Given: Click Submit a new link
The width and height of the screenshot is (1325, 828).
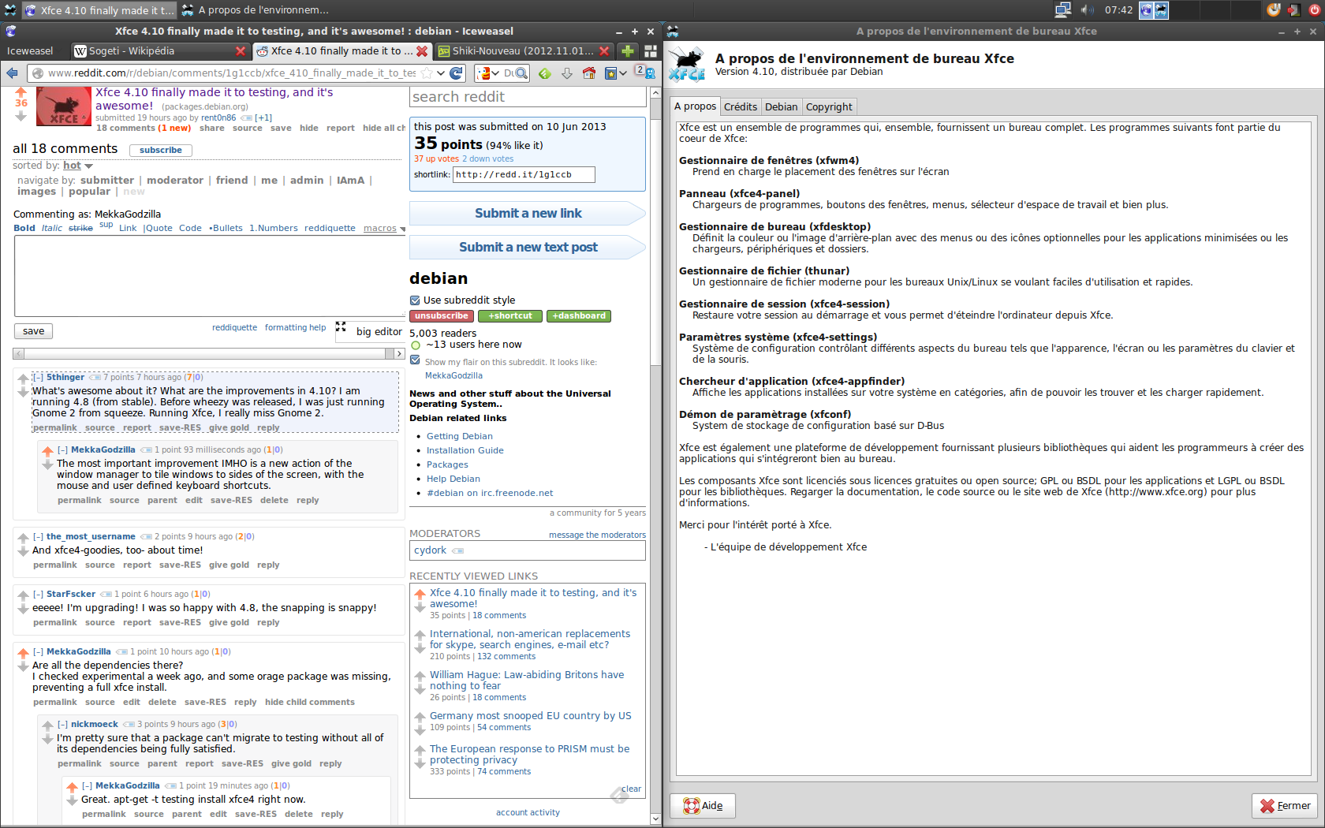Looking at the screenshot, I should [528, 213].
